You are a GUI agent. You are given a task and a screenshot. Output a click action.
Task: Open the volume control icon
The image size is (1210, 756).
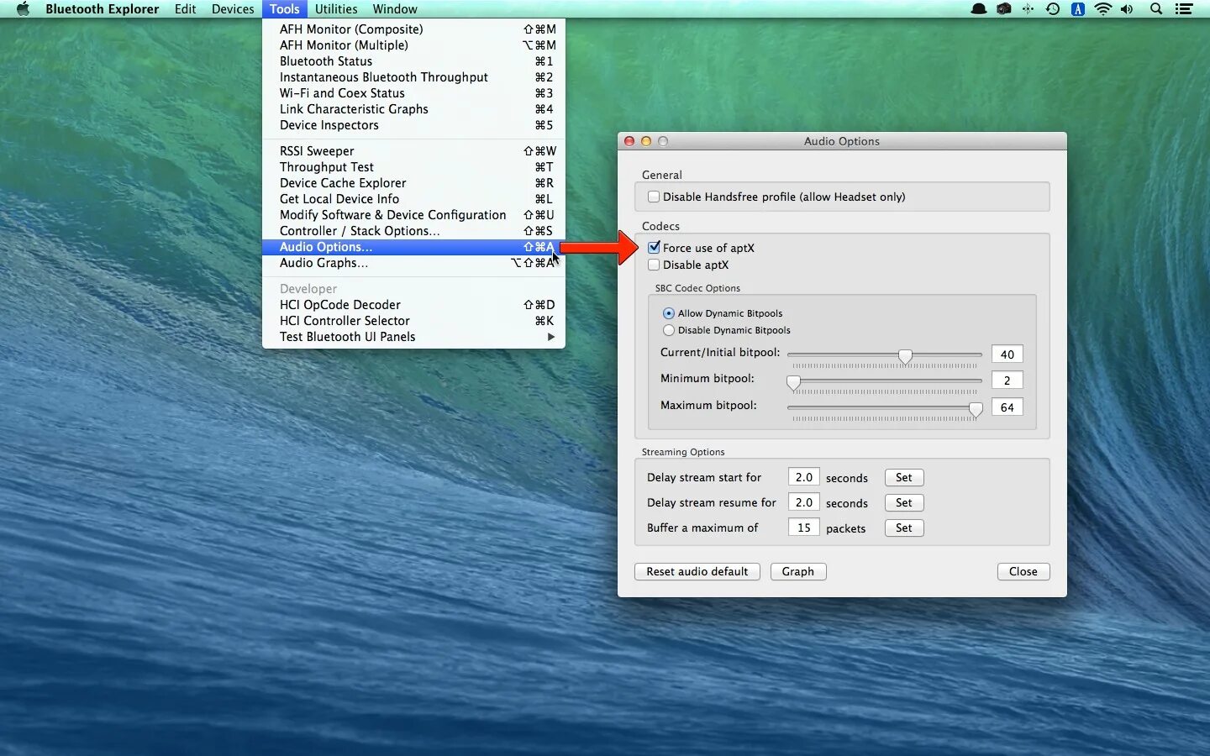point(1127,9)
